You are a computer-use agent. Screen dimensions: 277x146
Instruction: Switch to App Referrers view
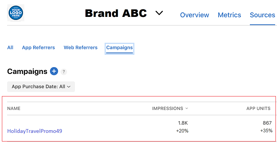[38, 48]
